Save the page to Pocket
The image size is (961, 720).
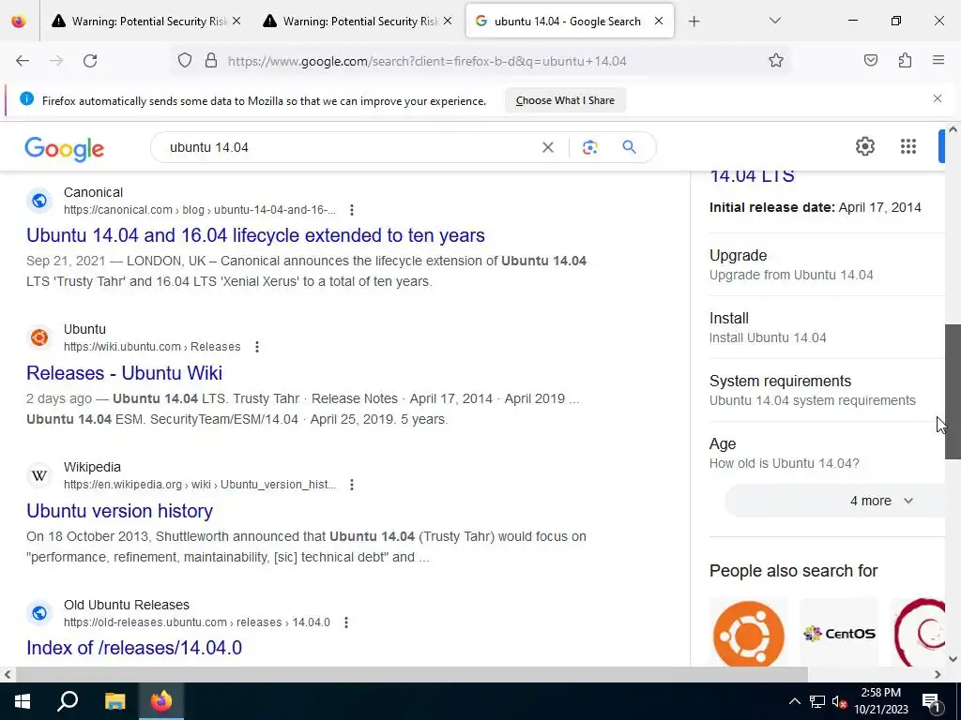[871, 61]
